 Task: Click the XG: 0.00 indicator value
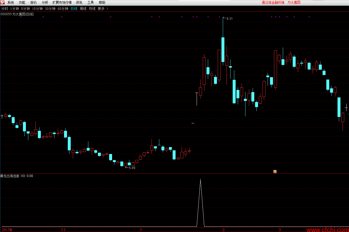[27, 176]
